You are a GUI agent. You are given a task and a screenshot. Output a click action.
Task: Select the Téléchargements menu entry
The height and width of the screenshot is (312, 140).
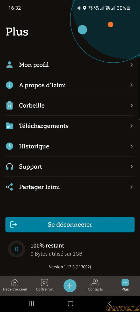tap(70, 126)
